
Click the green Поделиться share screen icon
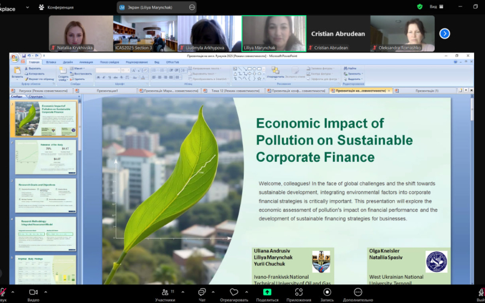click(x=267, y=292)
